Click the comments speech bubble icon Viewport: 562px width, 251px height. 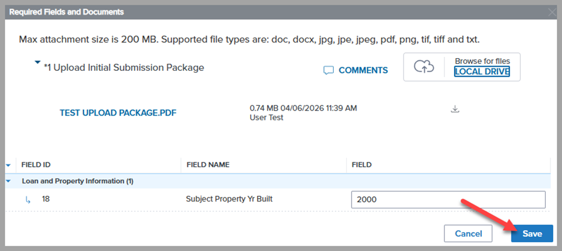pyautogui.click(x=329, y=70)
